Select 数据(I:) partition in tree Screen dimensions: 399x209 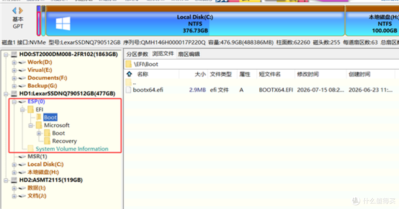[x=37, y=188]
